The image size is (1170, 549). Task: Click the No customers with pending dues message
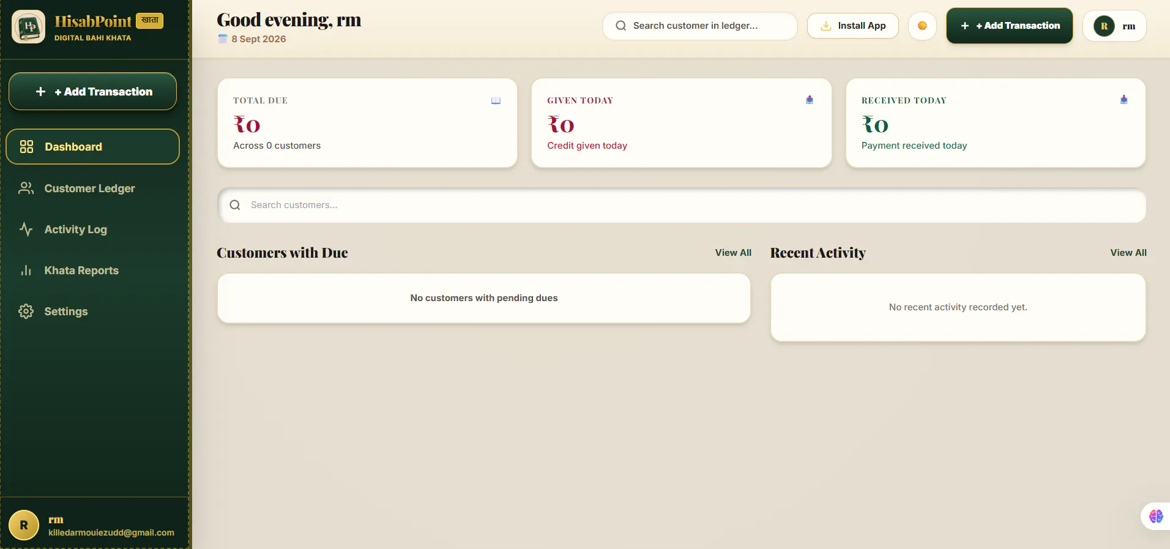tap(484, 298)
